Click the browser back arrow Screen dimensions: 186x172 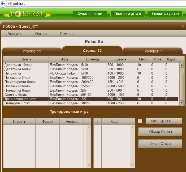(3, 3)
